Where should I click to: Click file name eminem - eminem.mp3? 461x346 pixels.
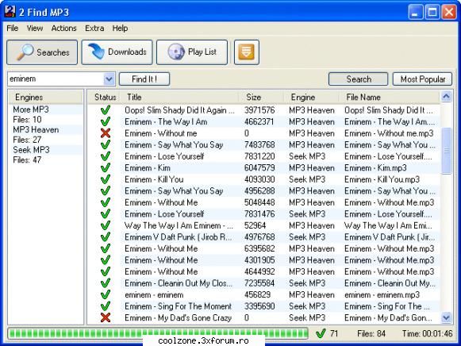382,295
